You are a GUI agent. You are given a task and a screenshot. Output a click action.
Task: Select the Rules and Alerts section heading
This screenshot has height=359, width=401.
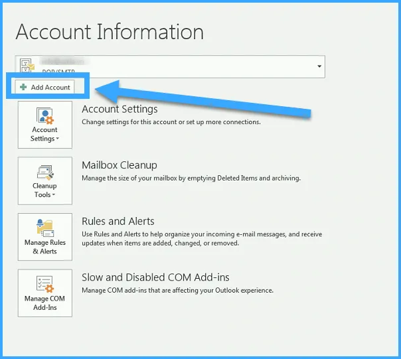tap(118, 221)
